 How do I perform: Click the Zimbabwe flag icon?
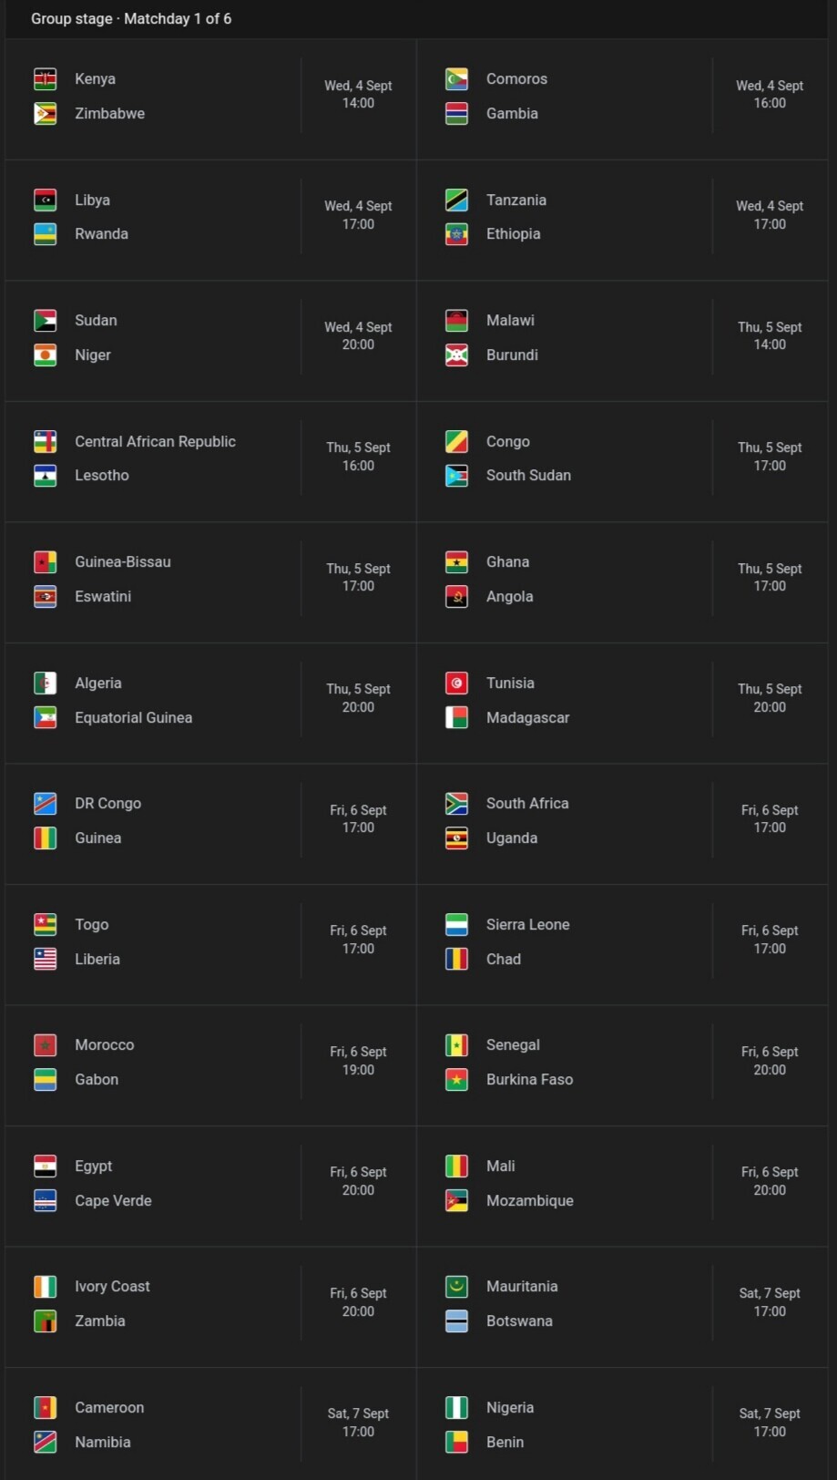coord(45,114)
